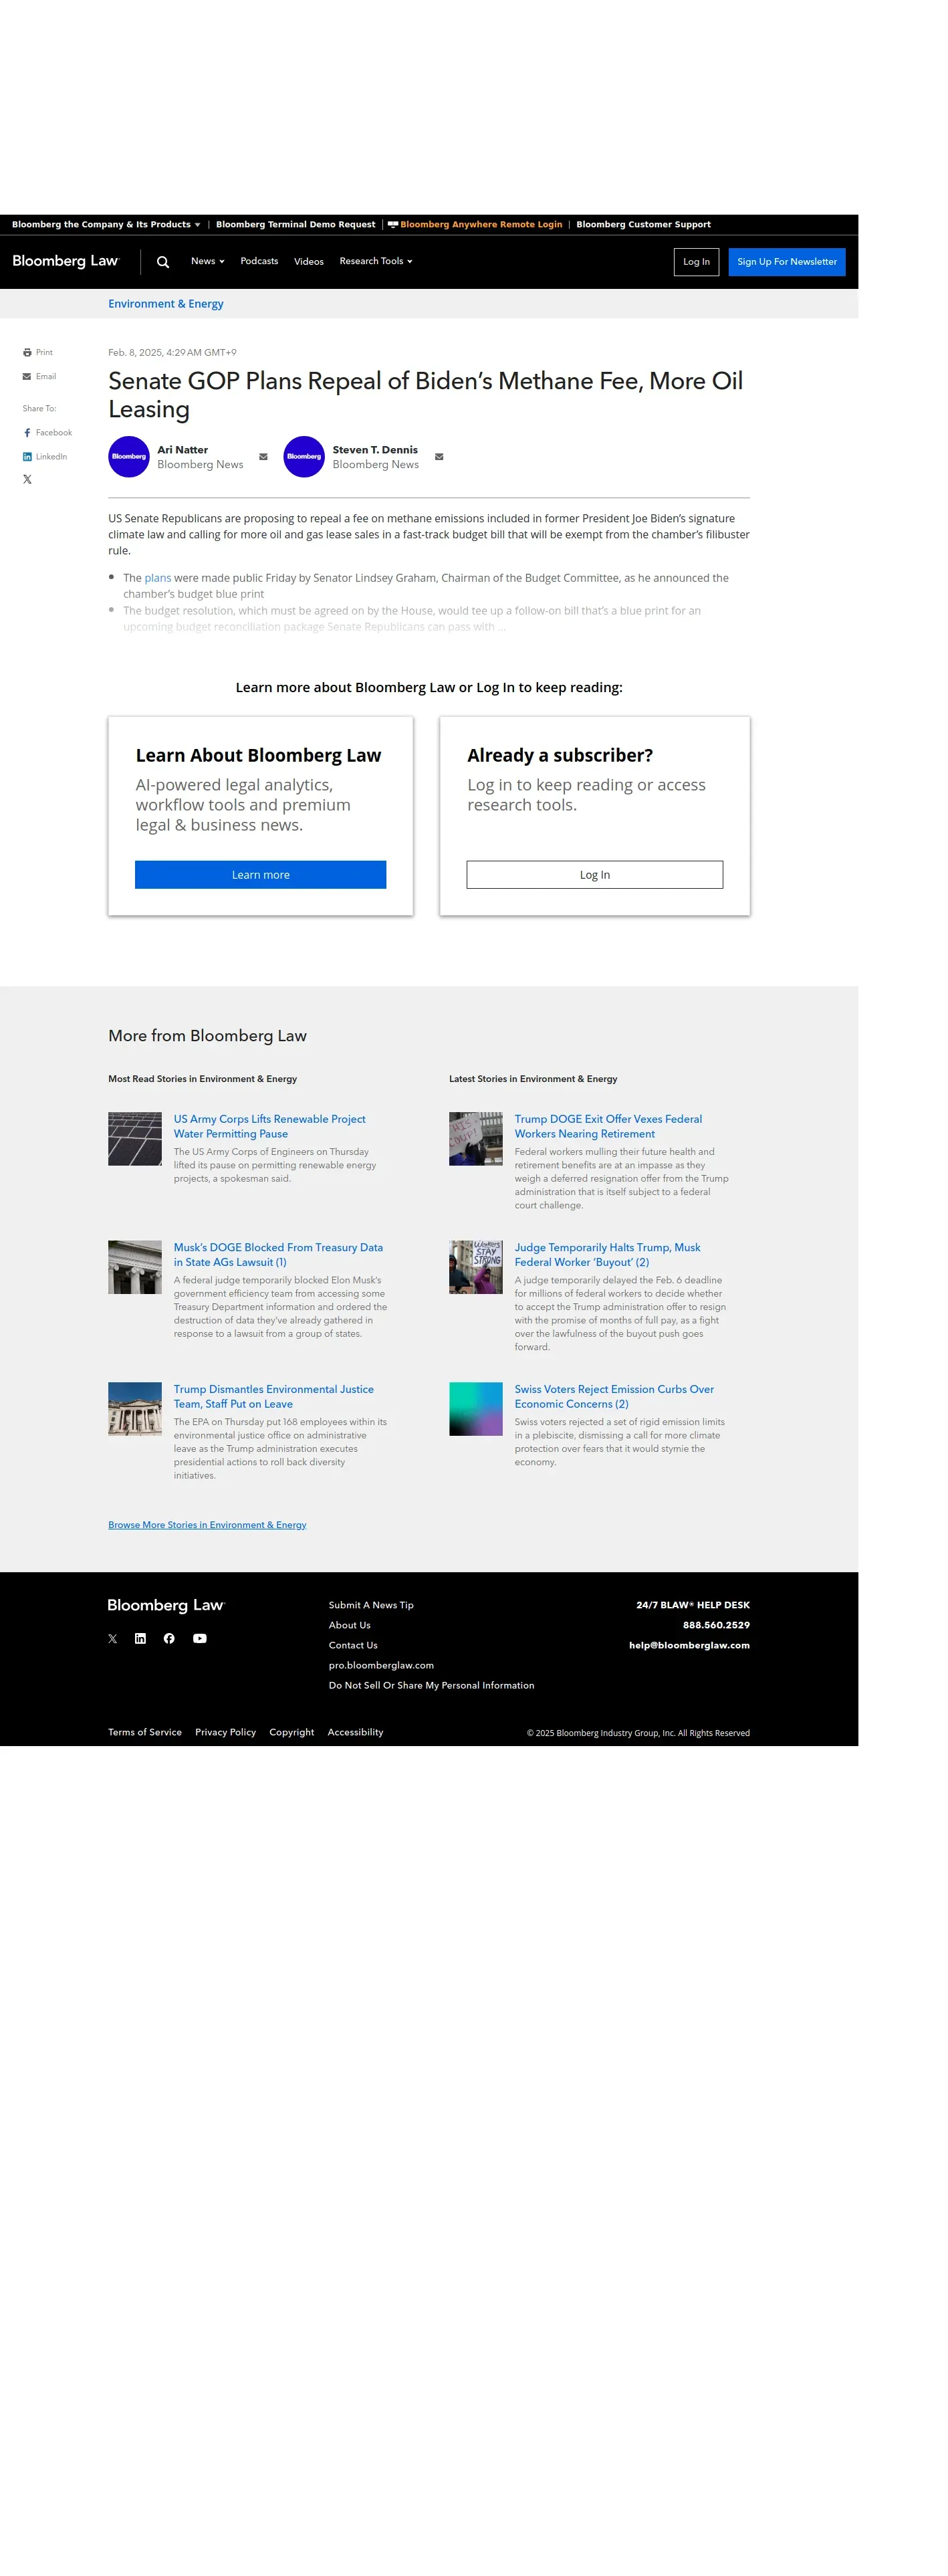Click the EPA building story thumbnail
This screenshot has height=2576, width=948.
(x=135, y=1409)
